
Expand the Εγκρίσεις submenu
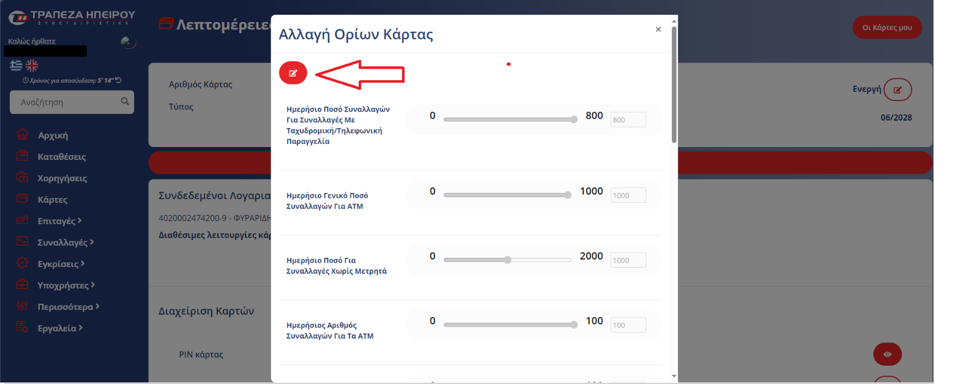point(61,263)
